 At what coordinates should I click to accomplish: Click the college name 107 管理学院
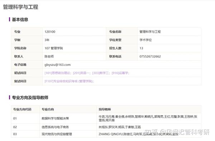(x=54, y=48)
